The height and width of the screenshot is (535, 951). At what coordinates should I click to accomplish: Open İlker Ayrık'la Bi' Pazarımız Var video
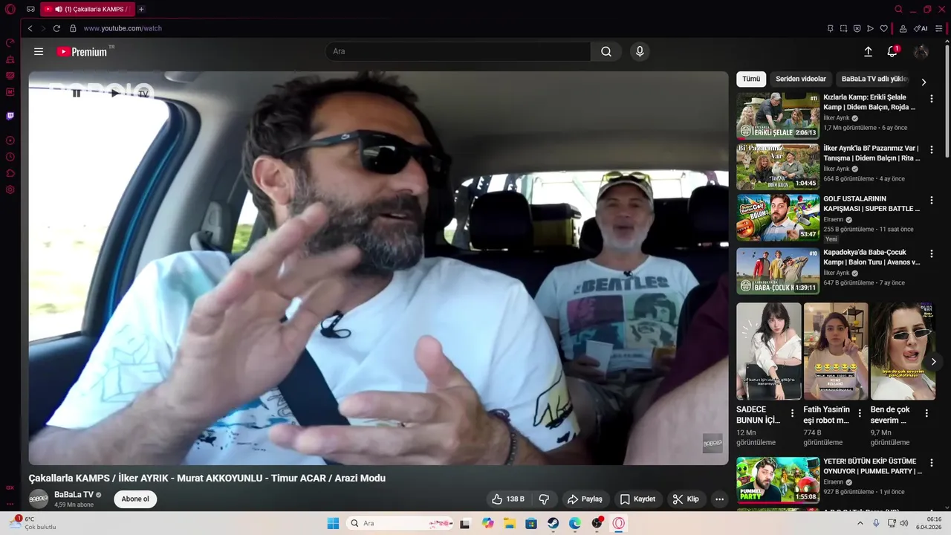point(778,166)
